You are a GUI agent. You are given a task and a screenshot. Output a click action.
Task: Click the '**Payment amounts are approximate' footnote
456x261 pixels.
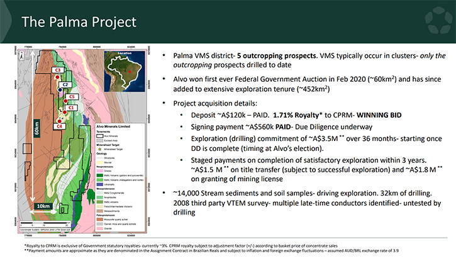point(211,250)
